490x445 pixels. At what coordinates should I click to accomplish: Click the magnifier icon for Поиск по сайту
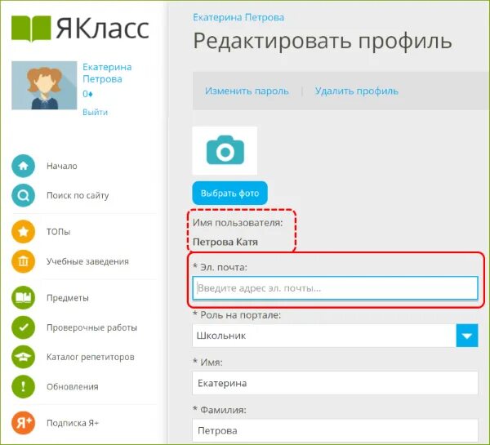tap(23, 195)
